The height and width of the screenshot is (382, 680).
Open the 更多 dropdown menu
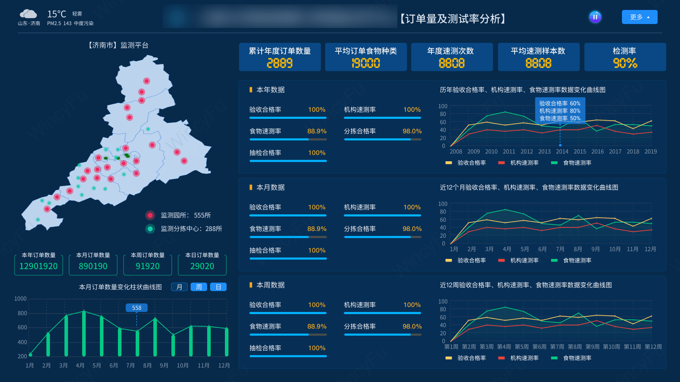pyautogui.click(x=640, y=17)
